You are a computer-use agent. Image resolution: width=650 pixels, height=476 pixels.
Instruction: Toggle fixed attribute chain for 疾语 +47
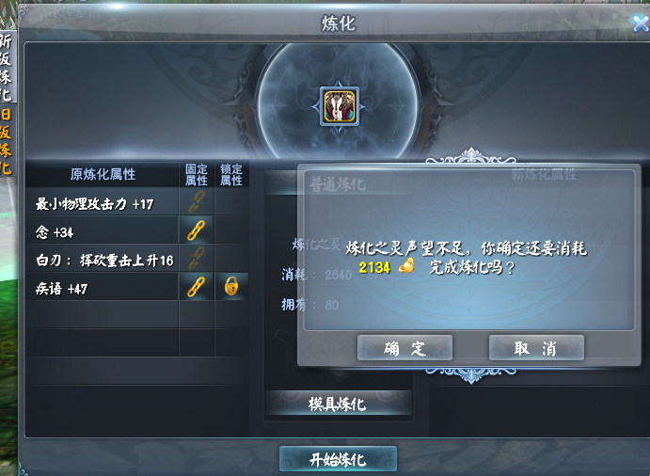tap(196, 287)
